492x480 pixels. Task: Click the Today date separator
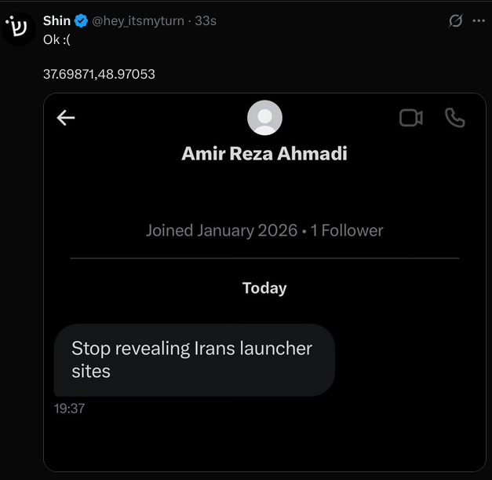(264, 288)
